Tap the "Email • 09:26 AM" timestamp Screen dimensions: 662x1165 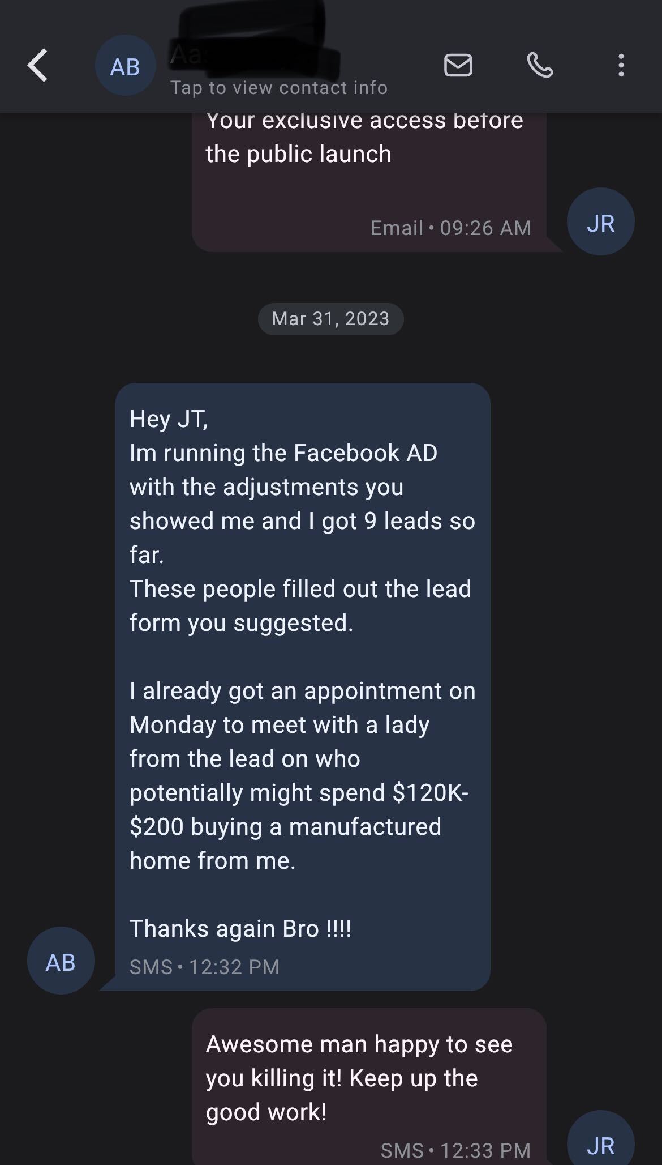(450, 228)
